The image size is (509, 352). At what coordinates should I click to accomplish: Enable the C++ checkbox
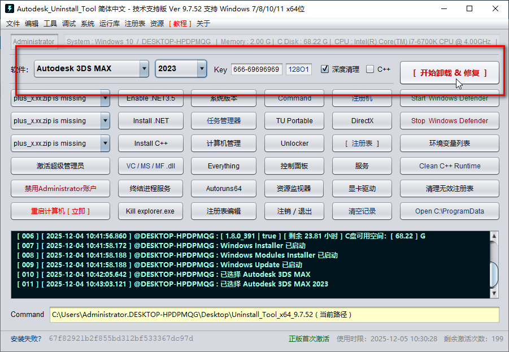click(370, 69)
